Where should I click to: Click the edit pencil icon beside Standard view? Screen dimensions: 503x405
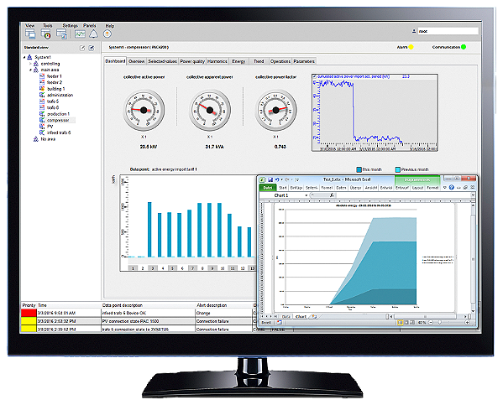[x=82, y=48]
